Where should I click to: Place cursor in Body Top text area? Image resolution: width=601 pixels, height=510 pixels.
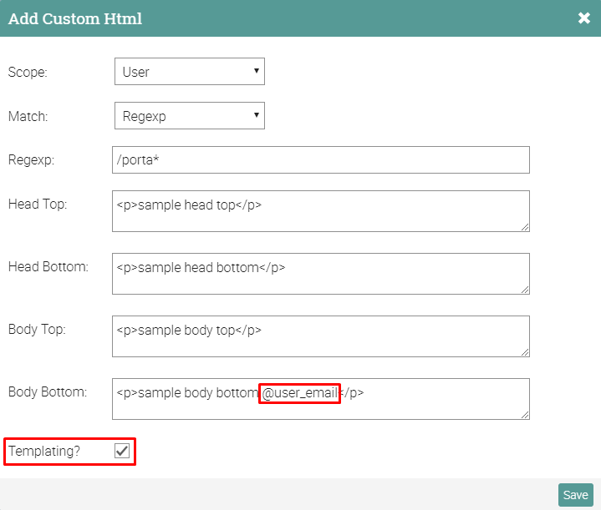[x=320, y=336]
